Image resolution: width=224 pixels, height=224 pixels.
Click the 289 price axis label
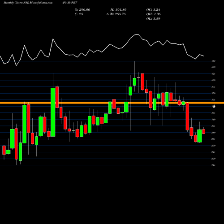(214, 133)
